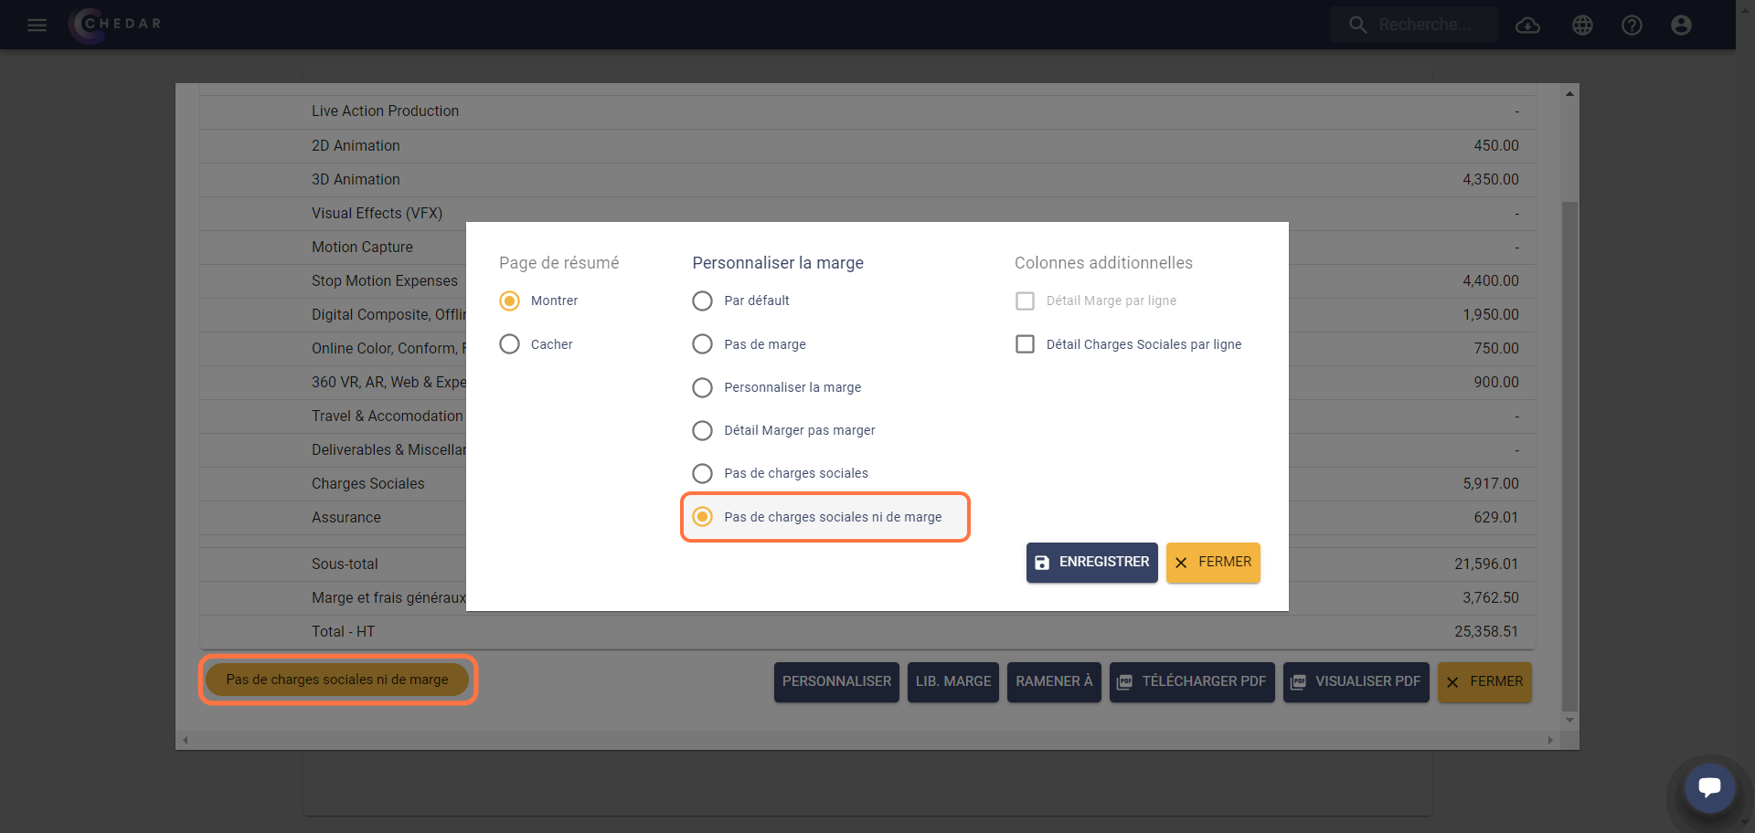Click VISUALISER PDF button
The width and height of the screenshot is (1755, 833).
(x=1356, y=682)
